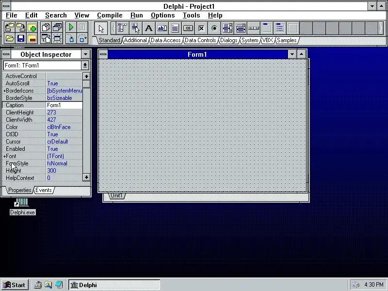Select the BorderStyle value bsSizeable
The image size is (388, 291).
[x=65, y=98]
